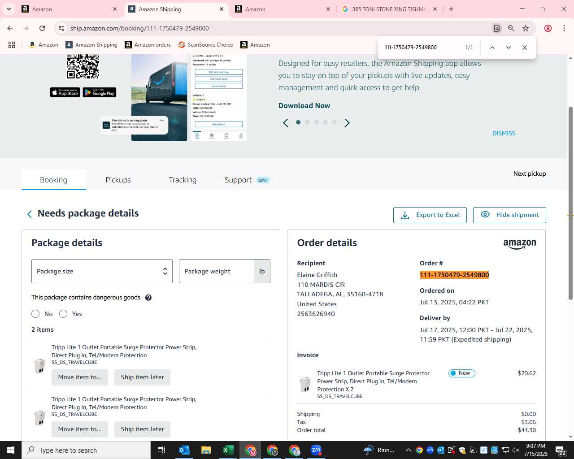Open ScanSource Choice bookmark

(x=205, y=45)
